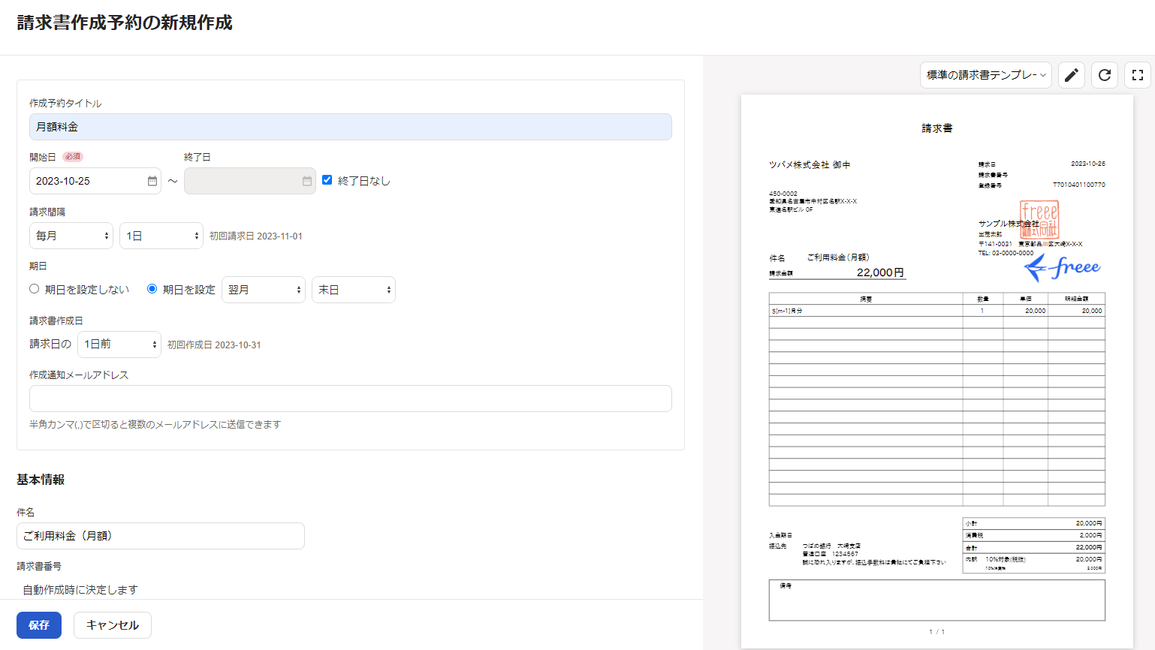This screenshot has height=650, width=1155.
Task: Focus the 作成予約タイトル field with 月額料金
Action: pyautogui.click(x=351, y=127)
